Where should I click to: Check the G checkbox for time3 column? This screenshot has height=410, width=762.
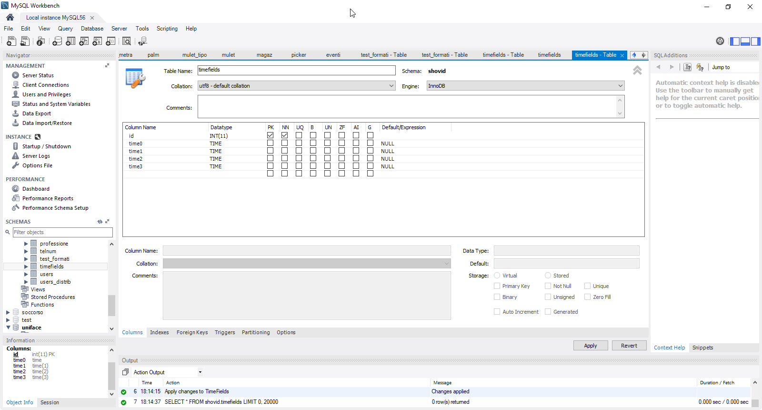[371, 166]
